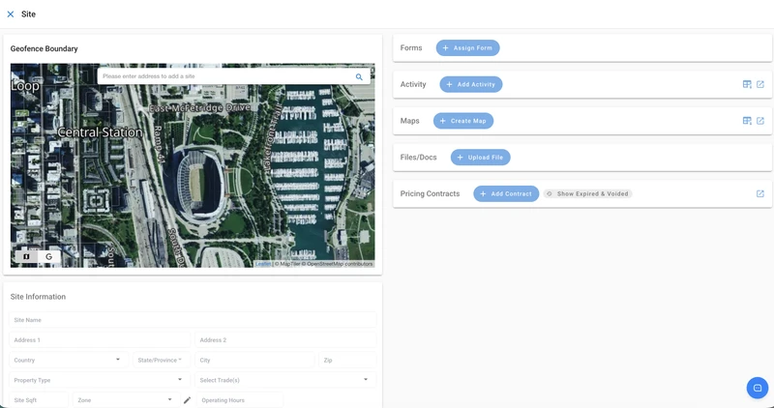
Task: Click the Add Contract button
Action: coord(506,194)
